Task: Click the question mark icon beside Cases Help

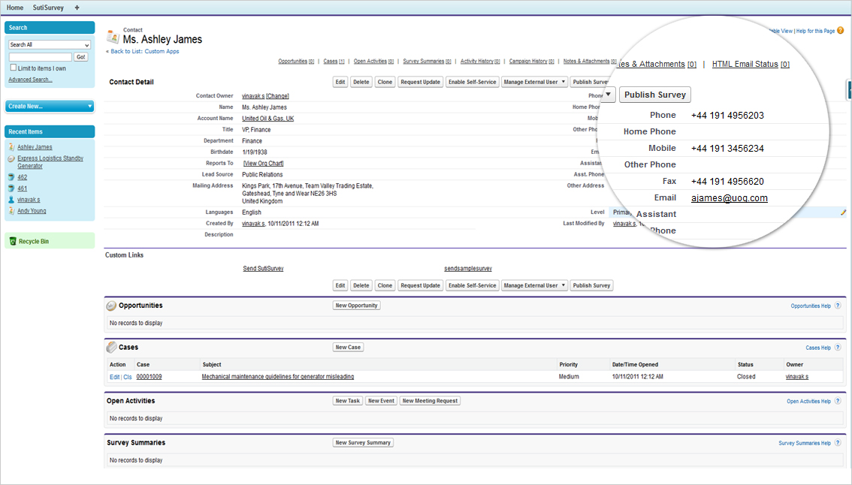Action: click(838, 348)
